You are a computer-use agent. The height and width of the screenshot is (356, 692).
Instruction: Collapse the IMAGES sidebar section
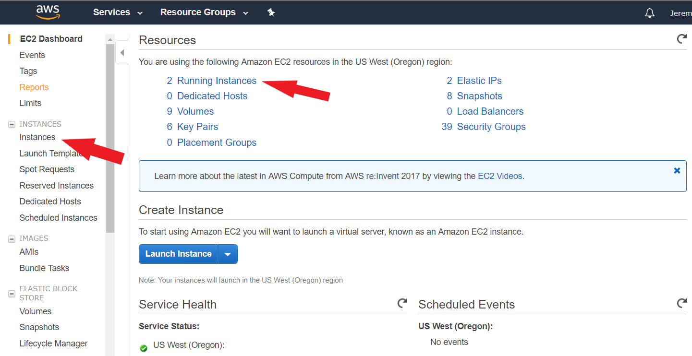click(x=12, y=238)
